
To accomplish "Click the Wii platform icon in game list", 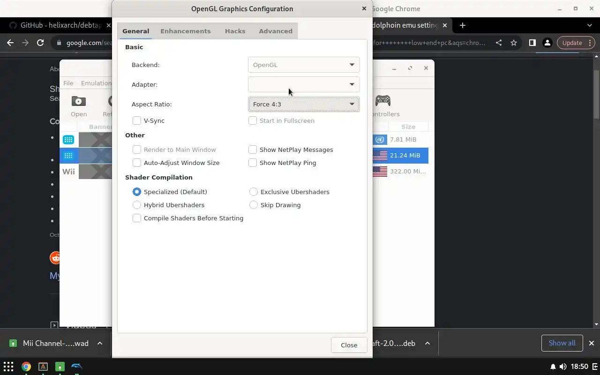I will 68,171.
